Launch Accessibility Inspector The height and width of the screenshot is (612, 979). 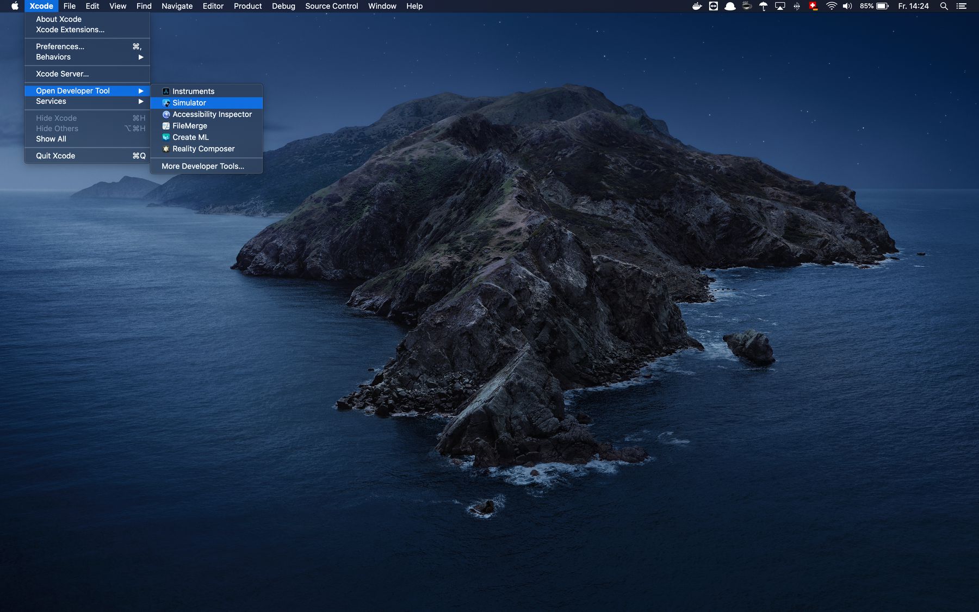click(206, 114)
